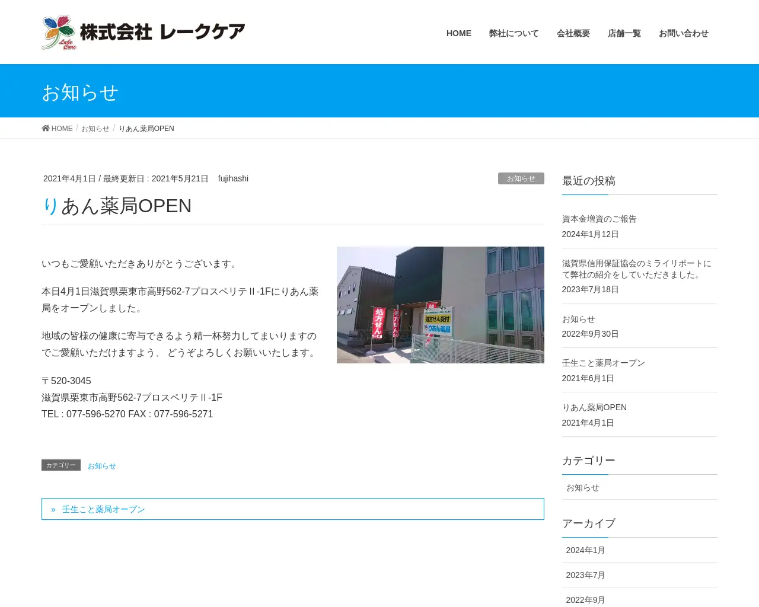This screenshot has height=607, width=759.
Task: Open the 2022年9月 archive
Action: pos(585,600)
